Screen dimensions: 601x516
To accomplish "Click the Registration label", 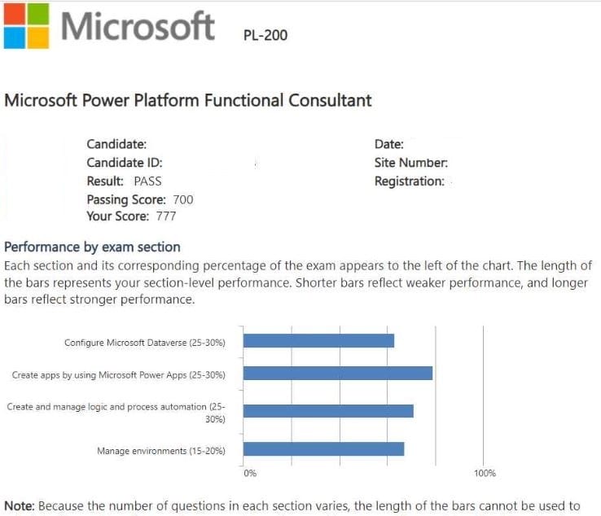I will pos(409,181).
